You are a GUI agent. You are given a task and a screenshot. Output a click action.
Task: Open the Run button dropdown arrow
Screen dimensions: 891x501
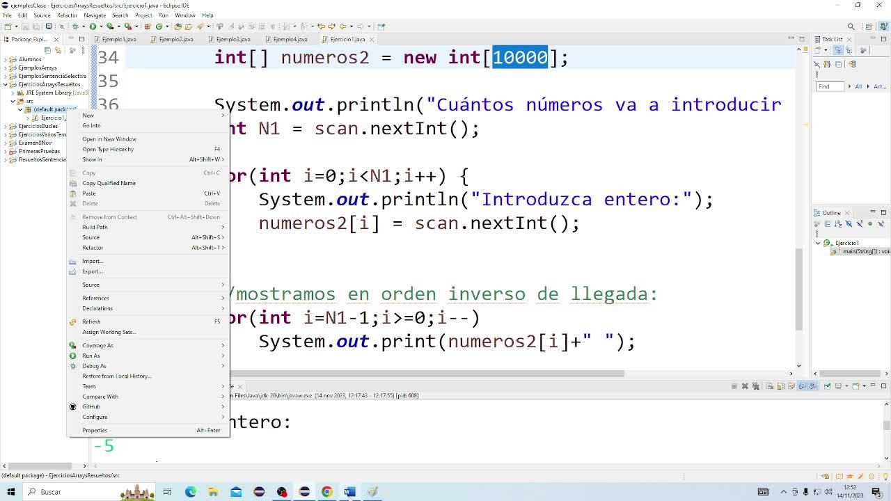tap(100, 26)
